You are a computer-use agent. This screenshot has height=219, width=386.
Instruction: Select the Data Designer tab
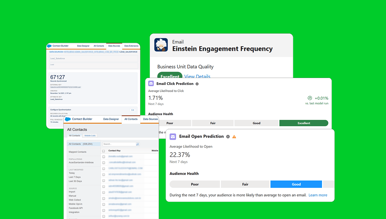111,119
